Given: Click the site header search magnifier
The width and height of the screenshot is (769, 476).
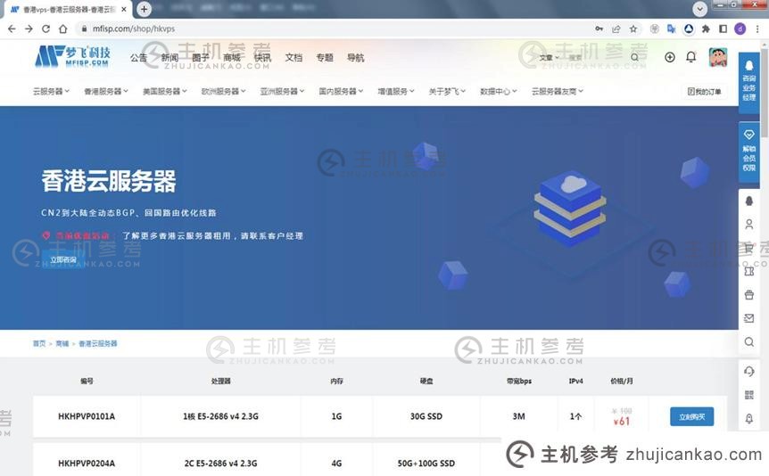Looking at the screenshot, I should [634, 57].
